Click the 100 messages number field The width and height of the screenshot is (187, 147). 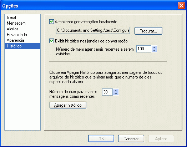(144, 49)
